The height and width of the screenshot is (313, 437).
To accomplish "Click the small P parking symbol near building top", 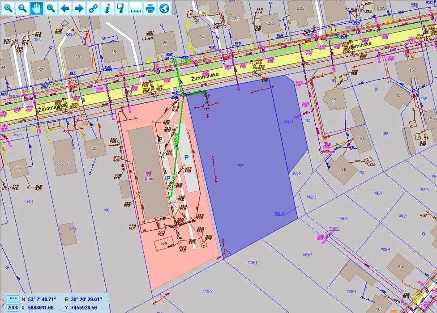I will [161, 139].
